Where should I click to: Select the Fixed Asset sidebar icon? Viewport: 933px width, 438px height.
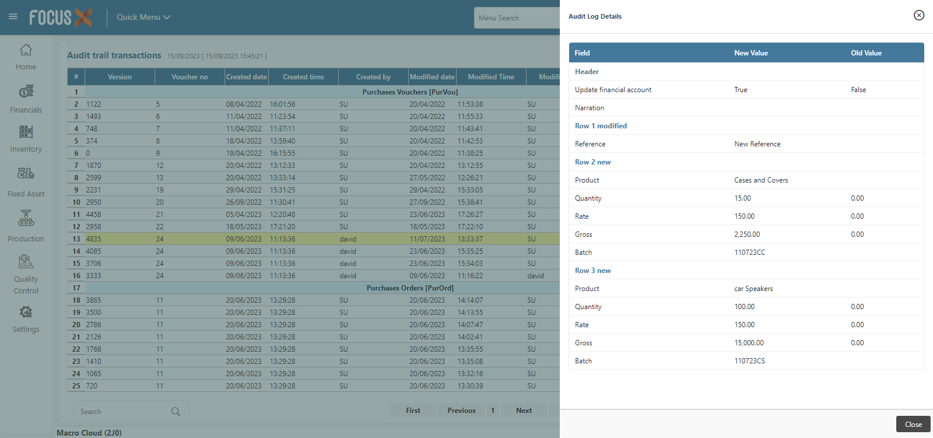(x=26, y=173)
